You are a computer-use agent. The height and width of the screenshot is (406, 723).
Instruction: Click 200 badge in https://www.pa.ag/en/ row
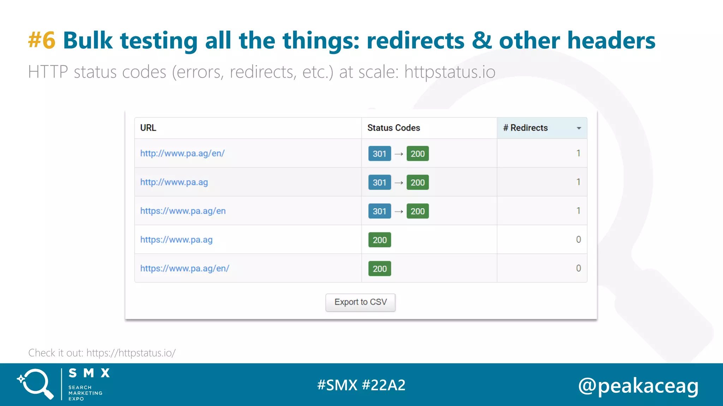point(380,269)
